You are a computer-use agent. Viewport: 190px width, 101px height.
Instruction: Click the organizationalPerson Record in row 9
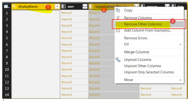pyautogui.click(x=94, y=63)
